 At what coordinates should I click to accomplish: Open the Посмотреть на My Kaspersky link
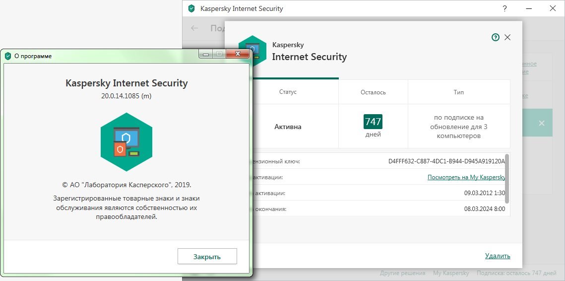(x=466, y=177)
